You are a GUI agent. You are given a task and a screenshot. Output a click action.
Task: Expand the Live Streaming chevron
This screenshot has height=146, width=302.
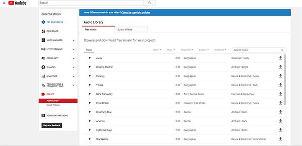click(x=74, y=49)
